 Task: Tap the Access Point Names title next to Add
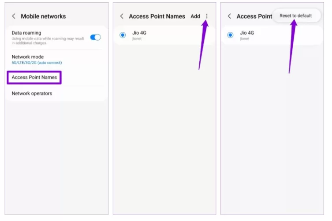pos(157,16)
